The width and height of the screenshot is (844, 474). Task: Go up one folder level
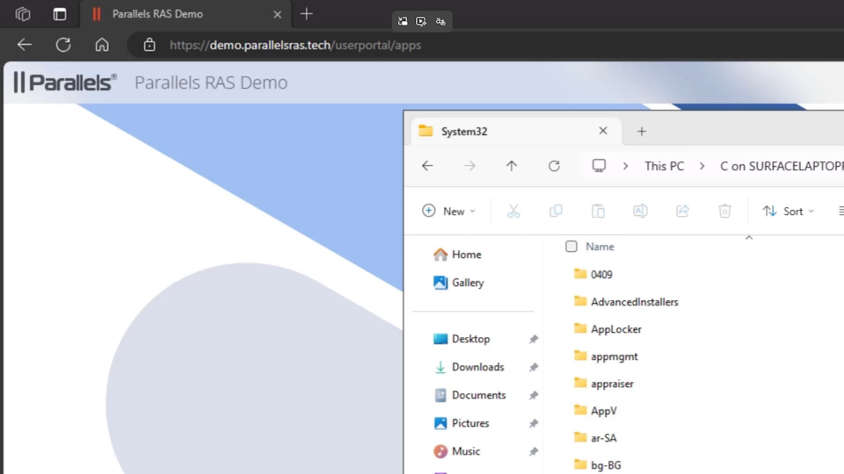(512, 166)
